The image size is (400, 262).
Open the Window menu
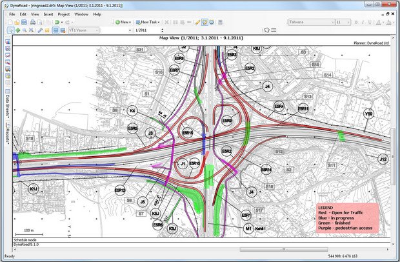click(81, 14)
